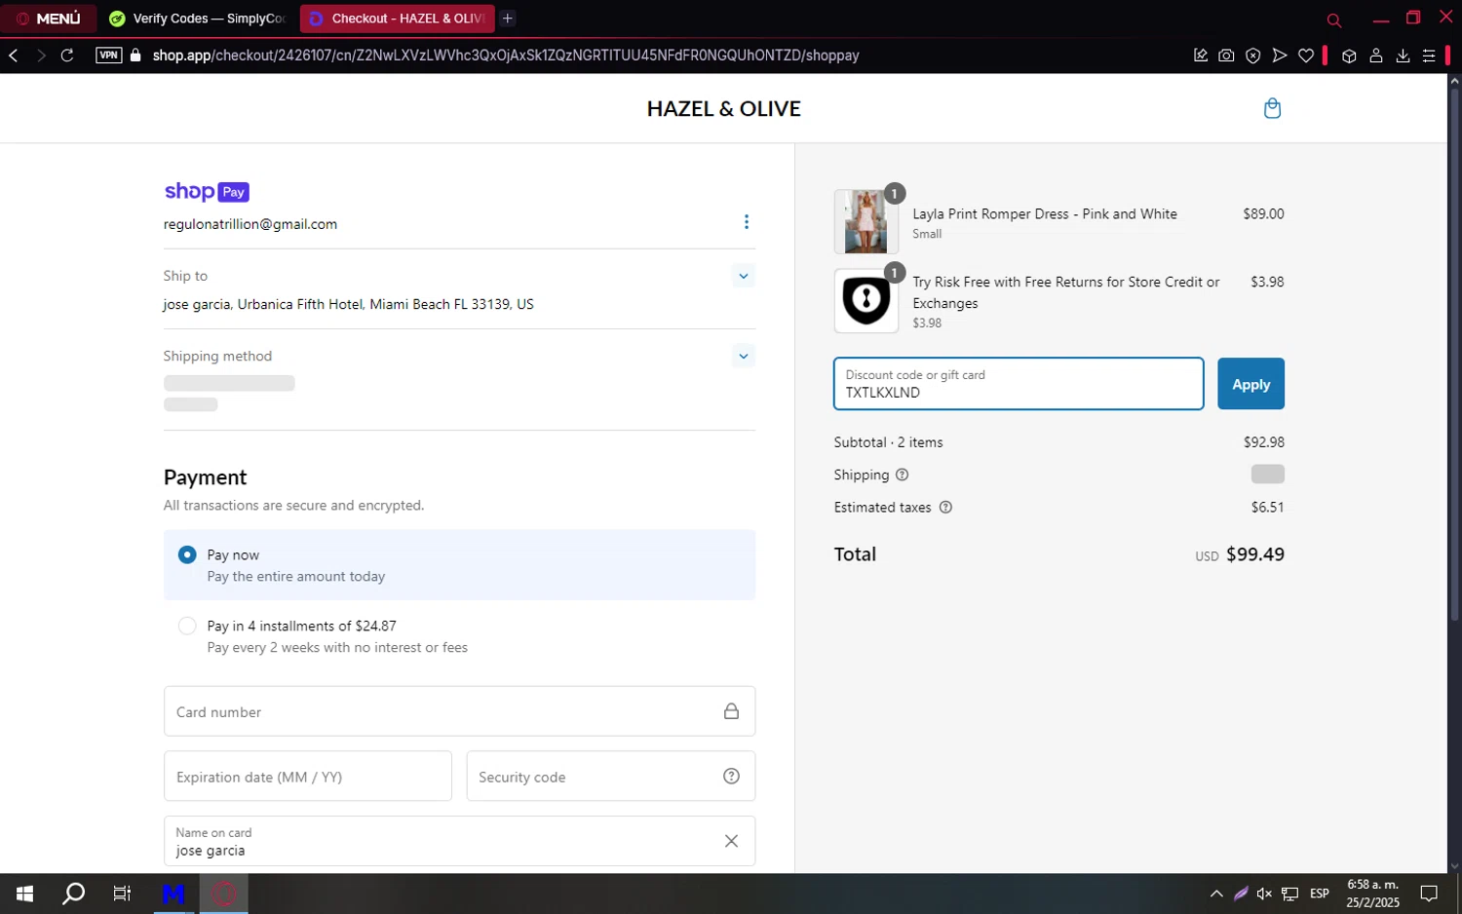Expand the Ship to address section
1462x914 pixels.
tap(744, 276)
